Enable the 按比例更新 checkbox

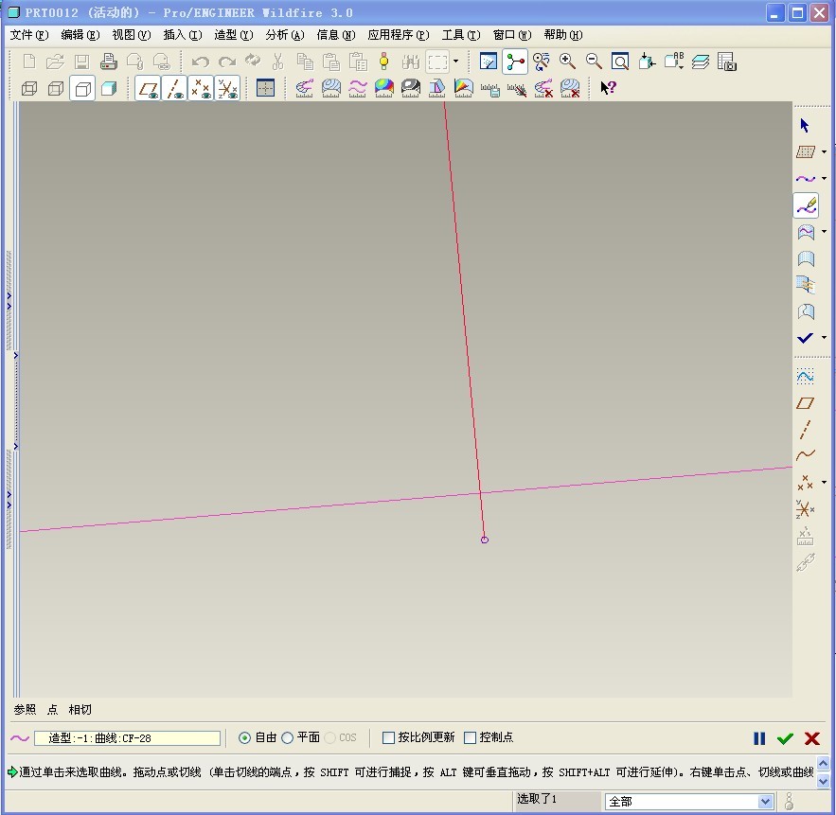(x=389, y=737)
